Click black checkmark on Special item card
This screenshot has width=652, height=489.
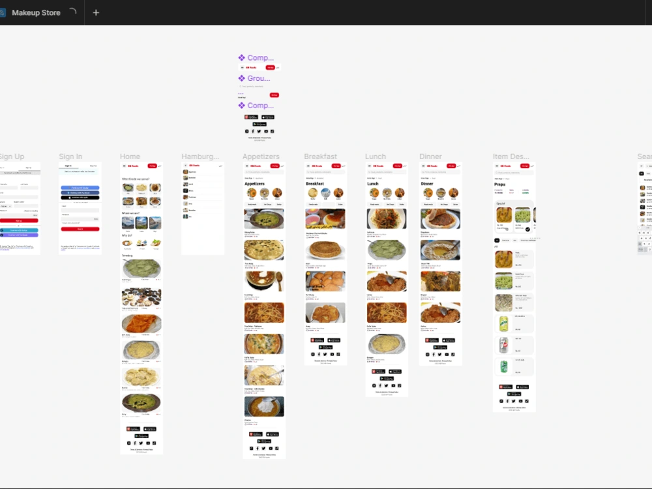(527, 230)
